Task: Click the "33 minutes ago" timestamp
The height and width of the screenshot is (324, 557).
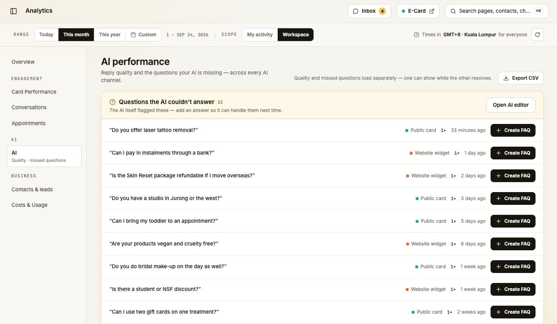Action: [x=468, y=130]
